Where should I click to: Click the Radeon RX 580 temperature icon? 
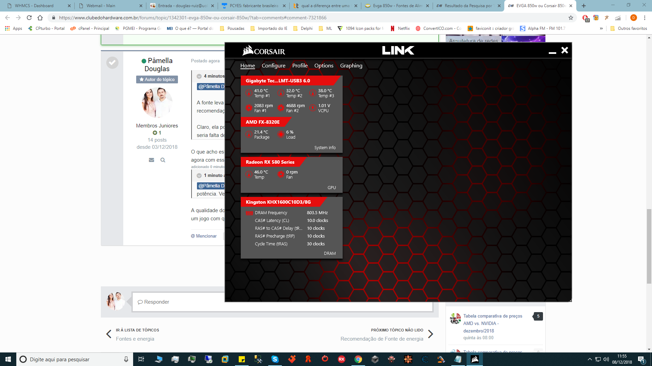pos(249,174)
